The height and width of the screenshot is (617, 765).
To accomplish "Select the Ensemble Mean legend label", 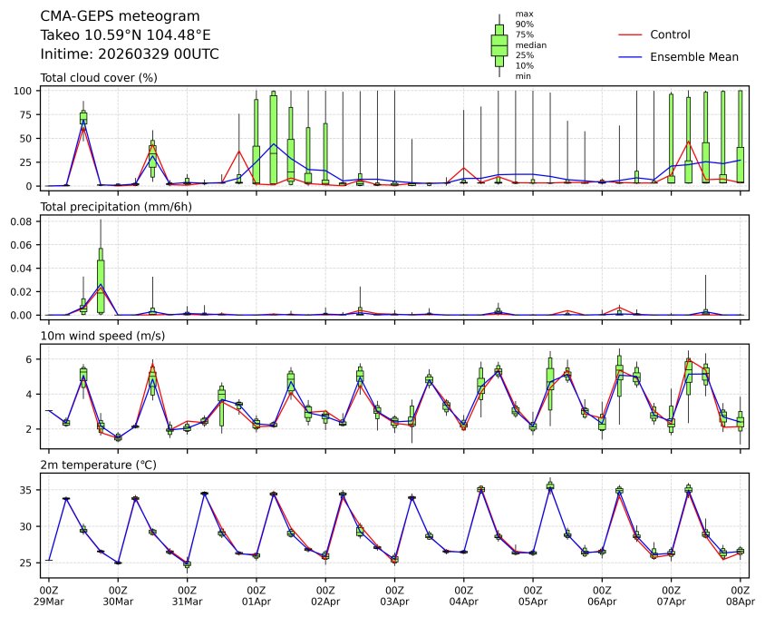I will pos(694,56).
